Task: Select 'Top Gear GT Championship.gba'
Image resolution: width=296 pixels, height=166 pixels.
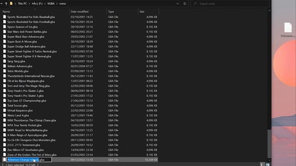Action: click(x=27, y=101)
